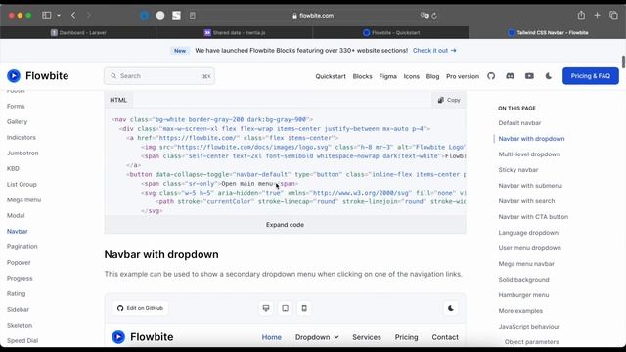Switch preview to mobile view icon
The height and width of the screenshot is (352, 626).
[x=304, y=308]
